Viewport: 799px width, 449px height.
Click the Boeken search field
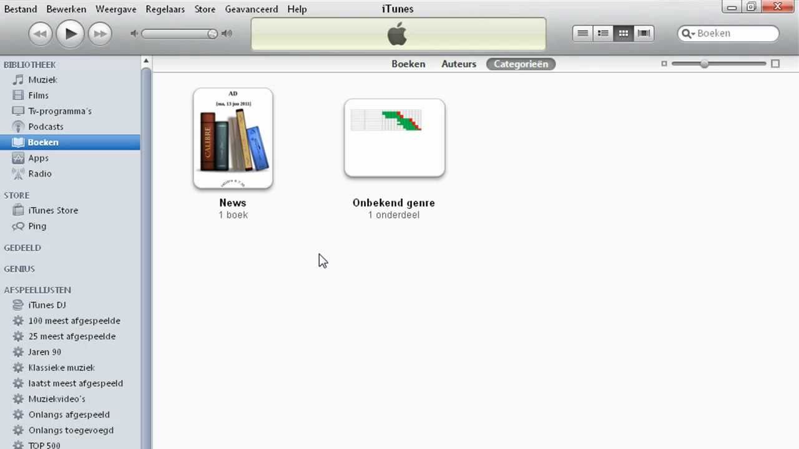click(x=728, y=34)
